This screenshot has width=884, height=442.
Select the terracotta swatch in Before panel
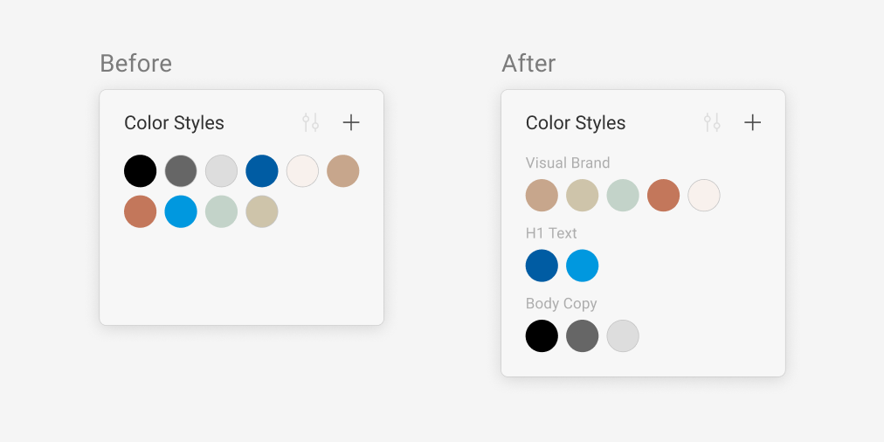tap(141, 211)
